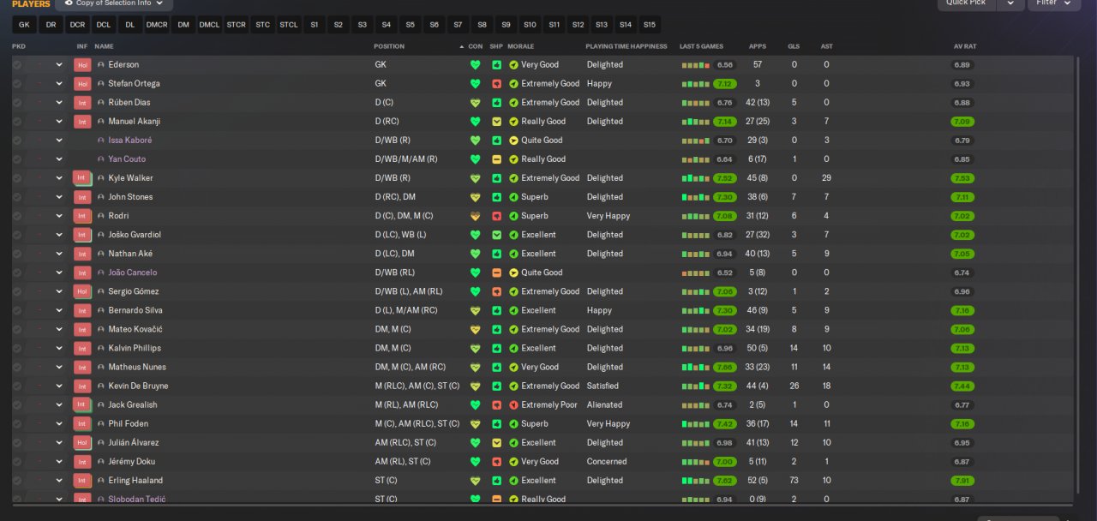The image size is (1097, 521).
Task: Expand the arrow next to Quick Pick
Action: 1010,3
